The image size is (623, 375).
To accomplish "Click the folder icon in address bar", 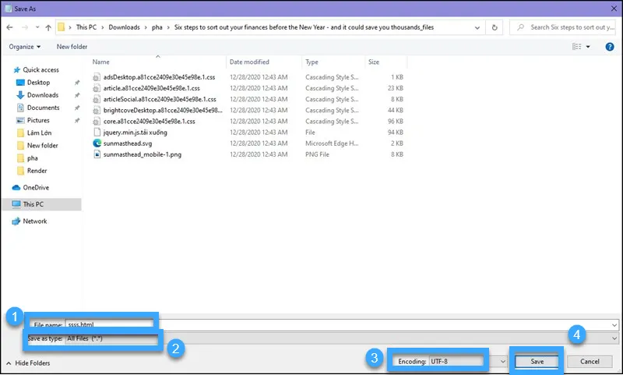I will [x=62, y=27].
